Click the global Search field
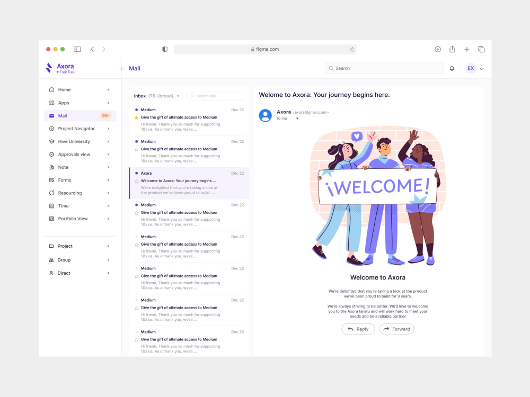 [x=384, y=68]
